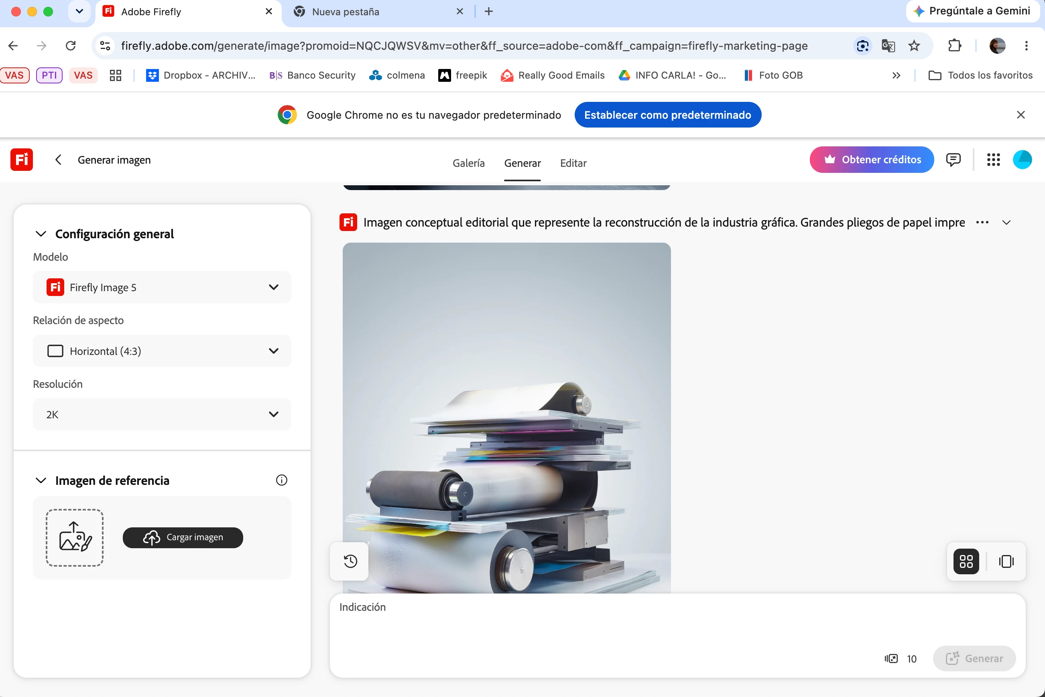Image resolution: width=1045 pixels, height=697 pixels.
Task: Go back using the Generar imagen arrow
Action: [58, 160]
